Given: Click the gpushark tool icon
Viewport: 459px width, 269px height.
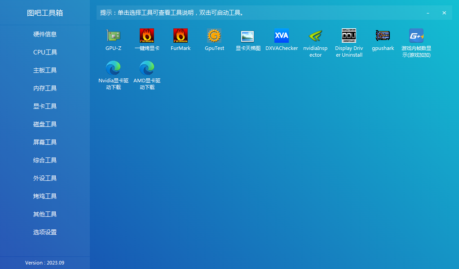Looking at the screenshot, I should 383,36.
